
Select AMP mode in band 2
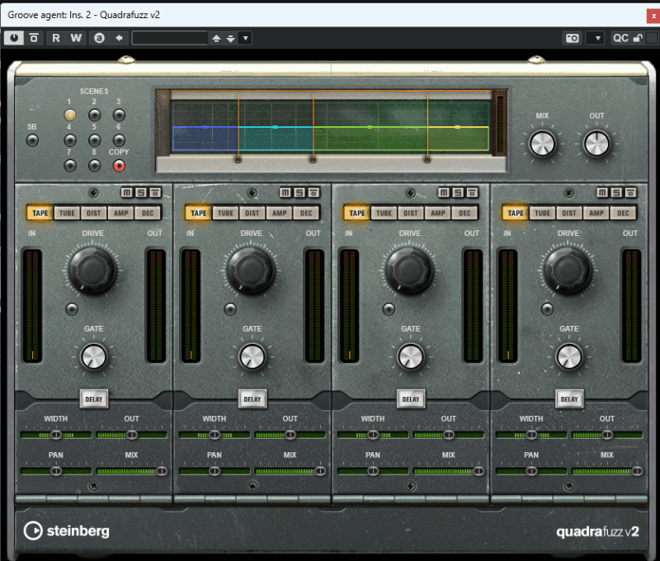pyautogui.click(x=280, y=213)
